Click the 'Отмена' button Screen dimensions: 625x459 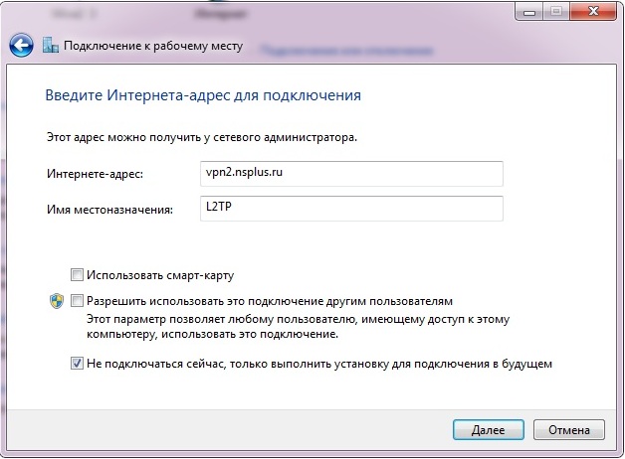click(x=569, y=430)
